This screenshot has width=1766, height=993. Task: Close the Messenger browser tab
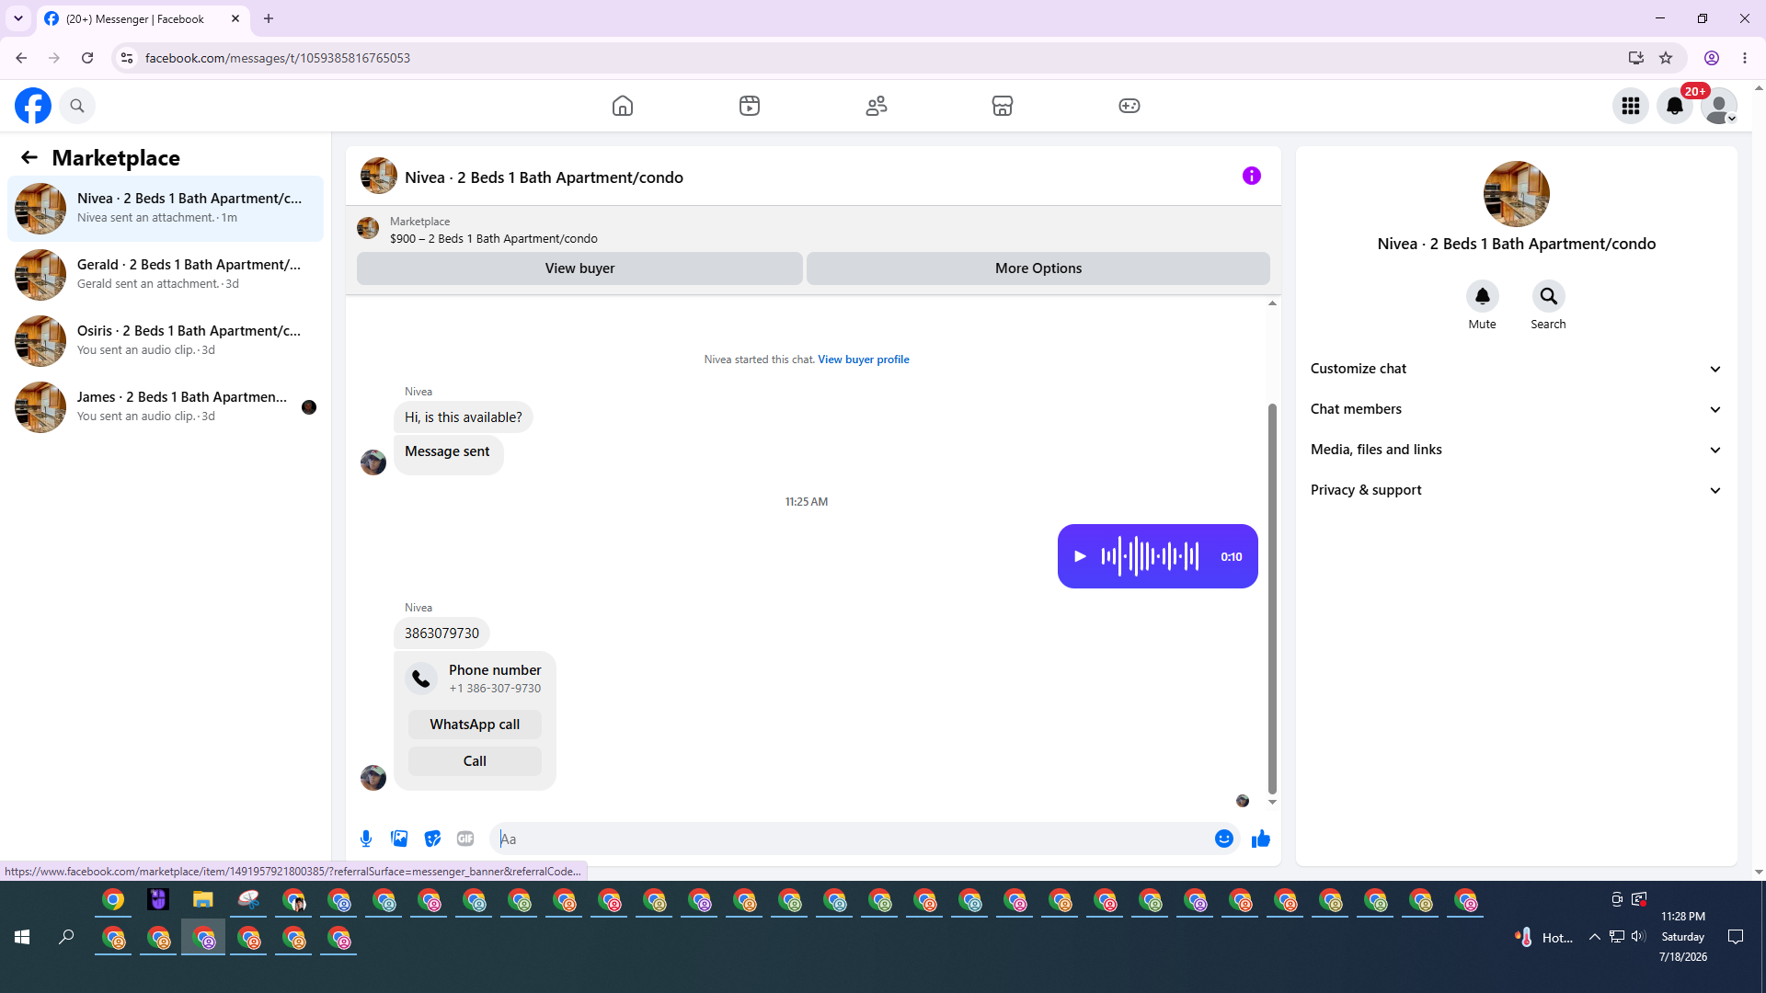point(235,18)
